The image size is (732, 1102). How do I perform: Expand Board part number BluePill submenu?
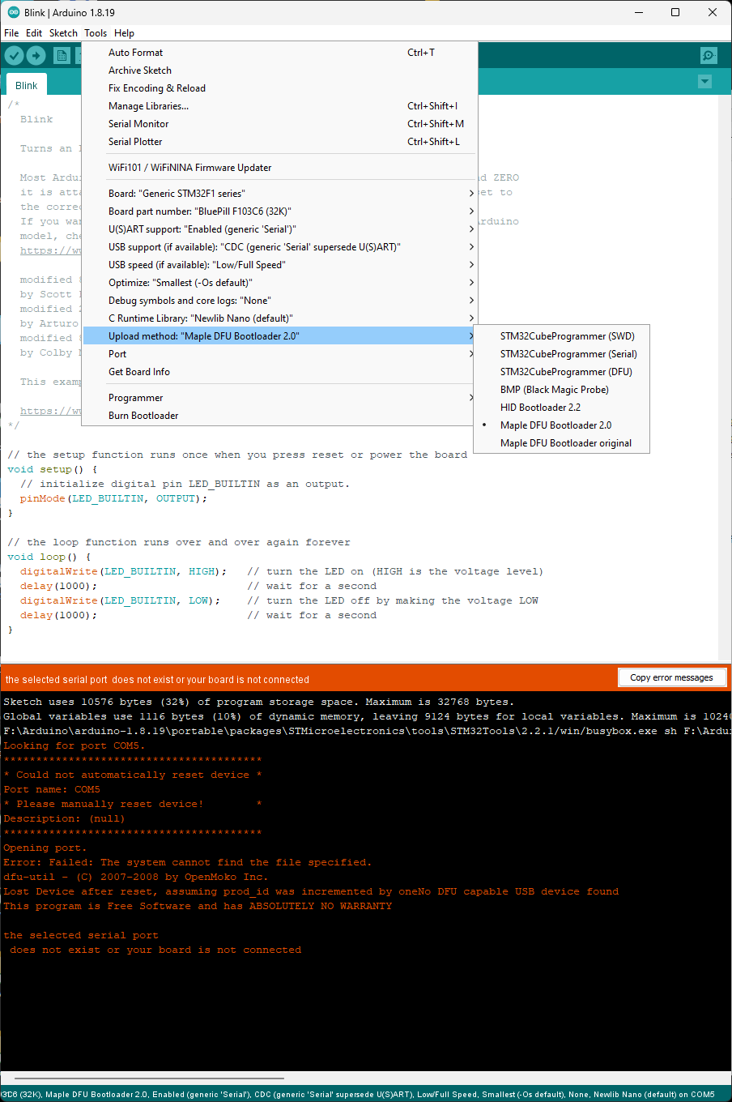click(280, 211)
